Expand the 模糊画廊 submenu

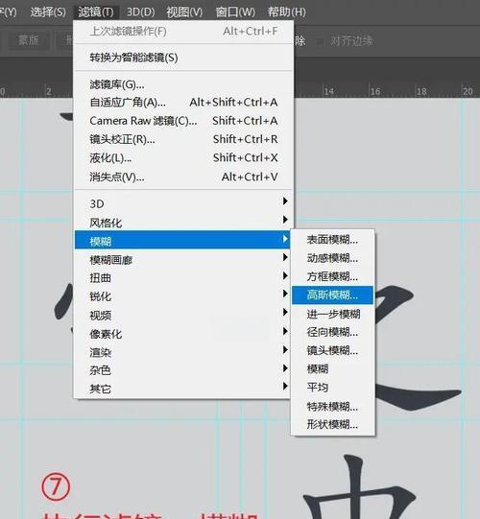(x=183, y=260)
